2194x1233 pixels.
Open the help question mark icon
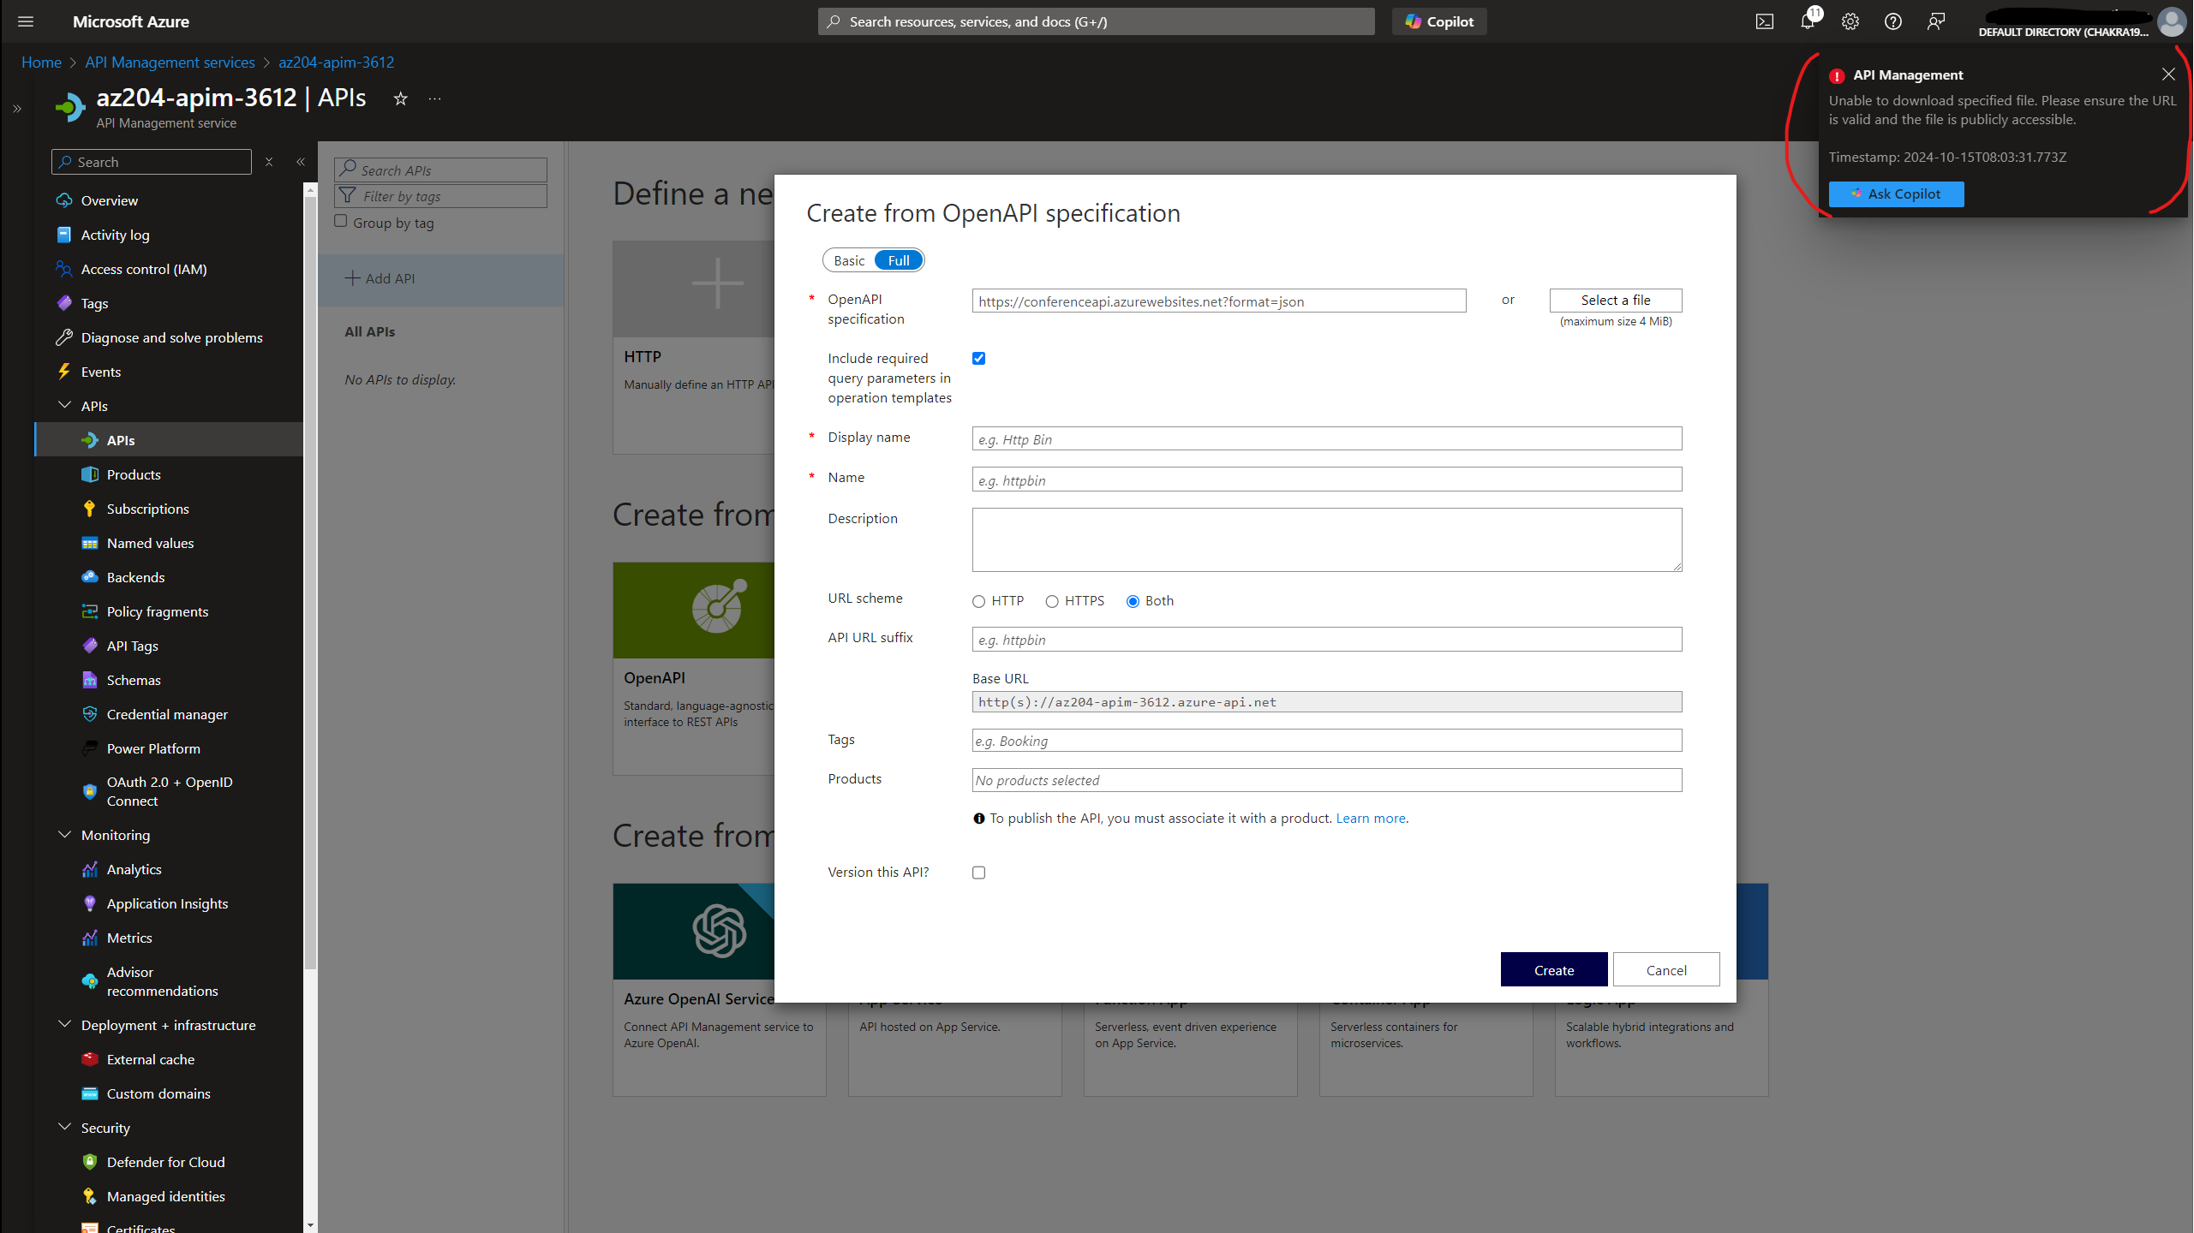click(1893, 21)
